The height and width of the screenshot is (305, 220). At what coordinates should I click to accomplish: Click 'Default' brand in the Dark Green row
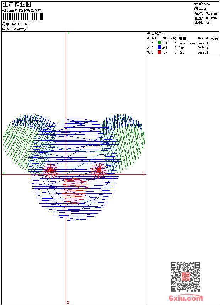(x=203, y=43)
